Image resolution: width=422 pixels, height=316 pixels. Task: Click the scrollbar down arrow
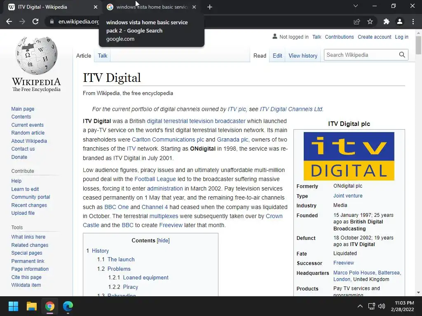(418, 293)
